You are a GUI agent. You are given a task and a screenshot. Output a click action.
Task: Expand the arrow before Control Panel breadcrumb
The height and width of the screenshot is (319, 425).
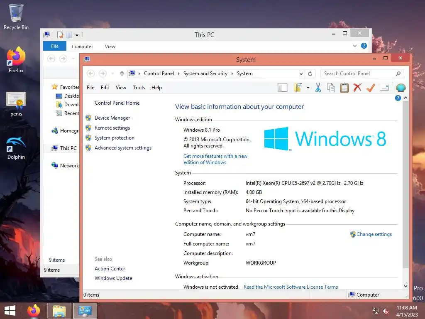pos(139,74)
